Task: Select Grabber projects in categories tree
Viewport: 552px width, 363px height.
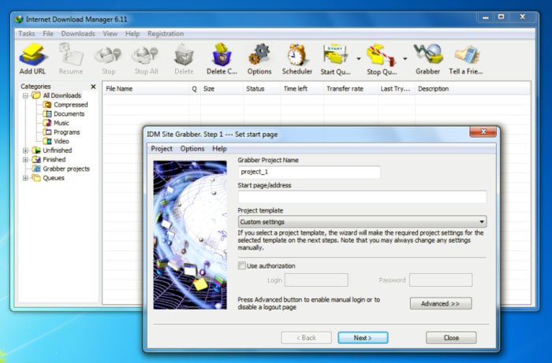Action: click(x=65, y=169)
